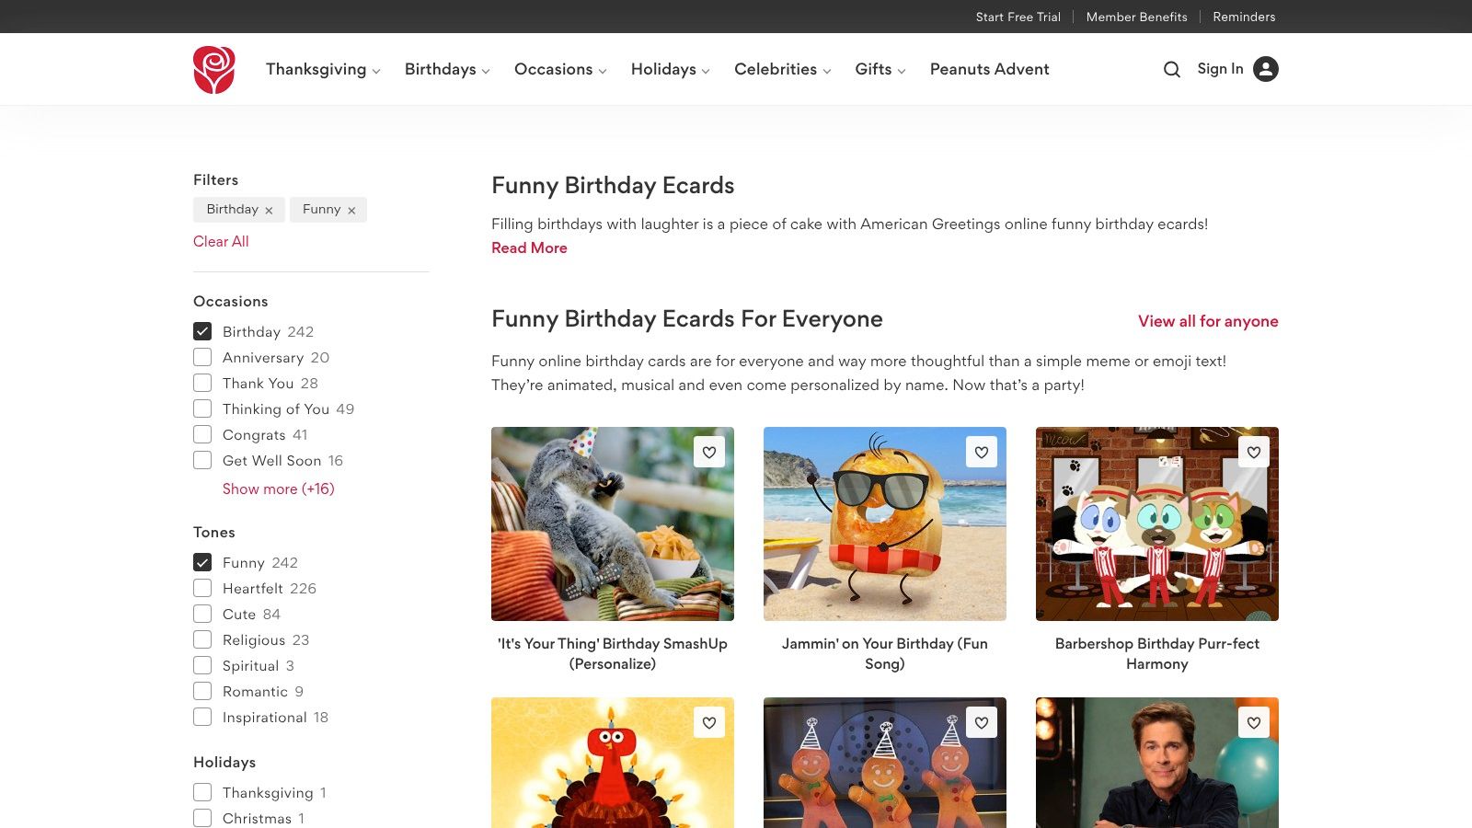Check the Thanksgiving holiday filter
Viewport: 1472px width, 828px height.
point(202,791)
